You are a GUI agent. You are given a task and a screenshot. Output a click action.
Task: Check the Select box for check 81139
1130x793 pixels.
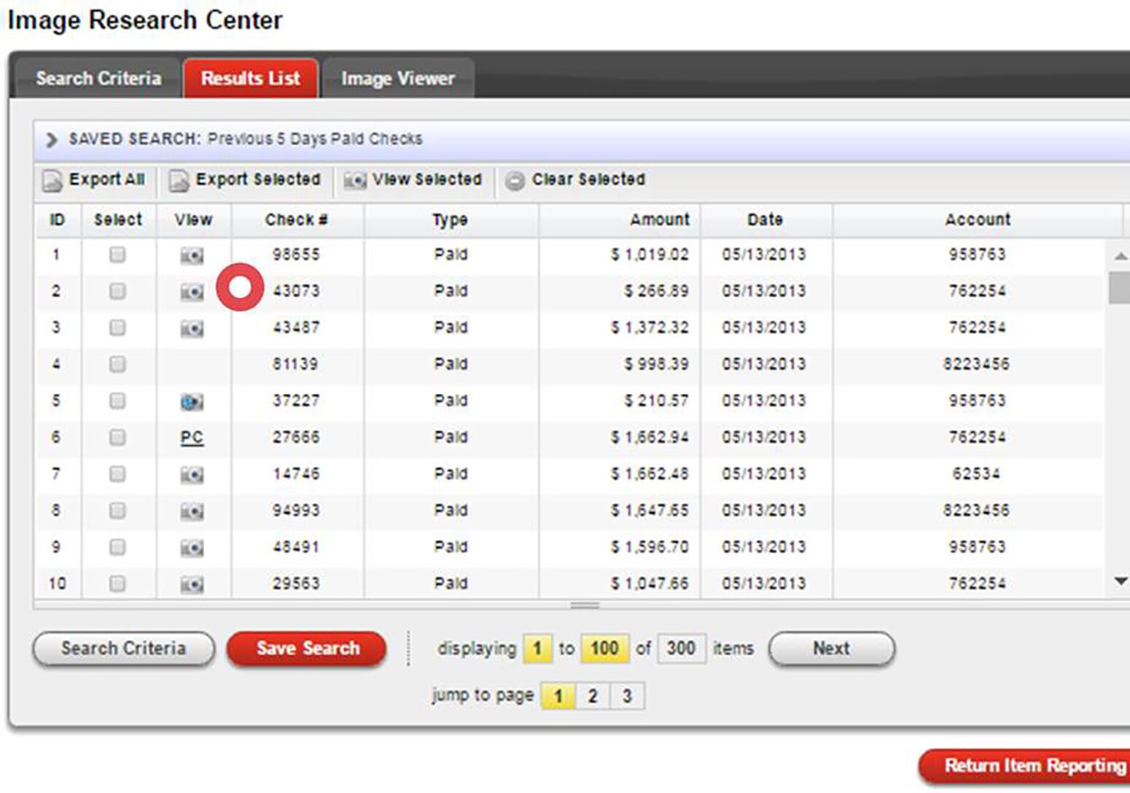[x=117, y=364]
